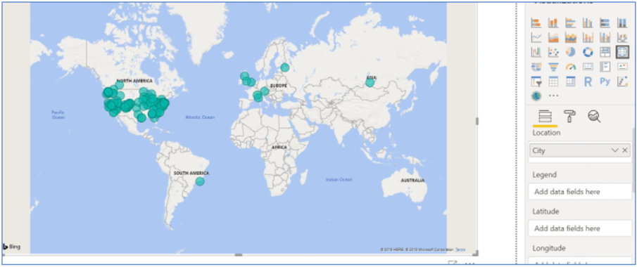Select the Card visual
Viewport: 637px width, 267px height.
pyautogui.click(x=588, y=67)
